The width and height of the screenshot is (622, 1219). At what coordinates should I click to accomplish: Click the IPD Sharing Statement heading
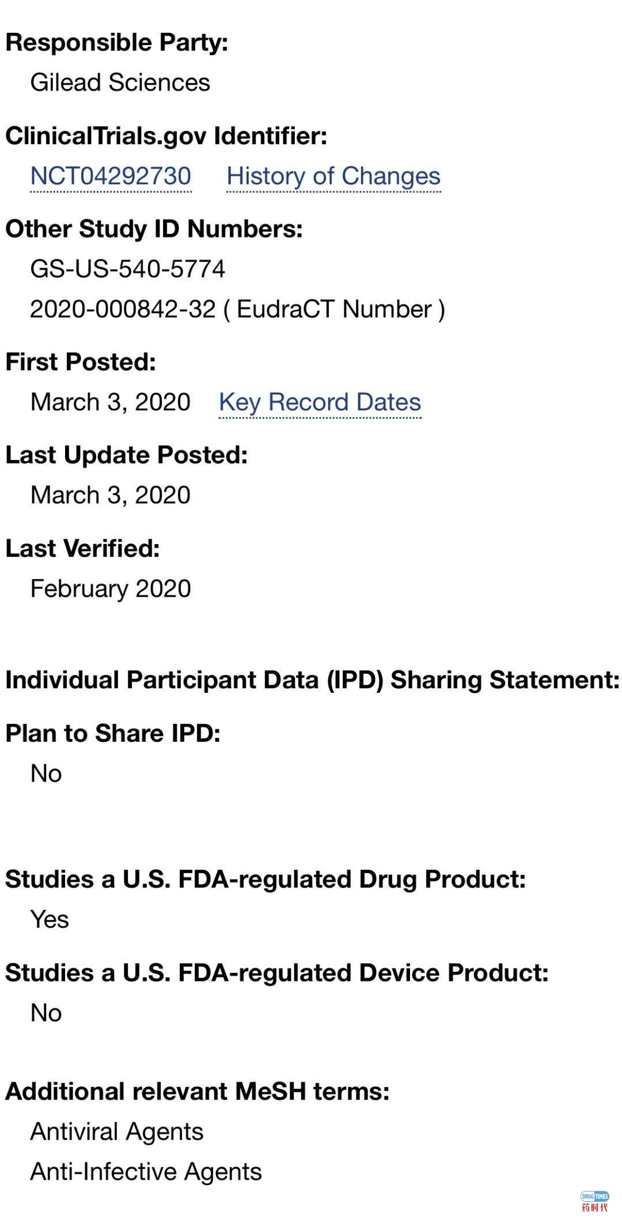coord(312,680)
